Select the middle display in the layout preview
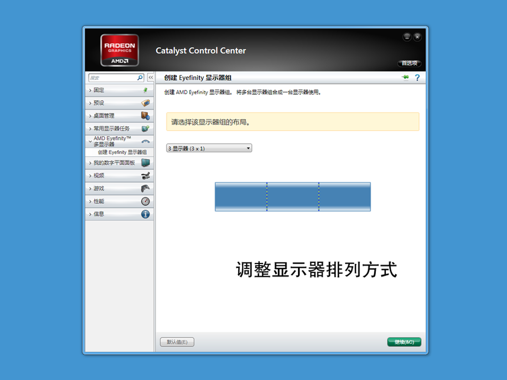 293,197
